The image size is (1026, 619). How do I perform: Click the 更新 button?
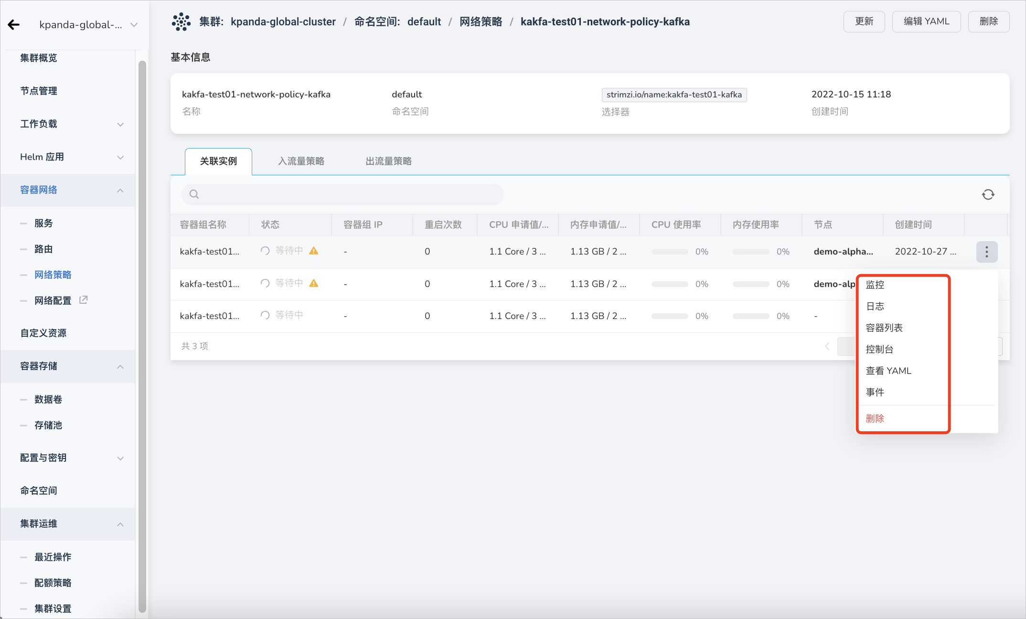[864, 21]
